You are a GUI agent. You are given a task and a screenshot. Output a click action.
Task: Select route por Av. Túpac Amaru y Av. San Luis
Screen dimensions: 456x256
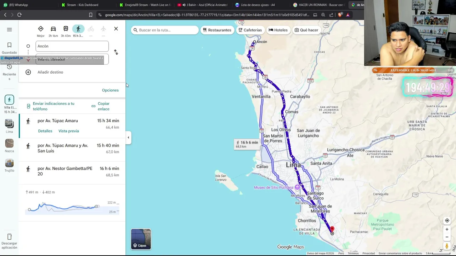click(x=72, y=149)
